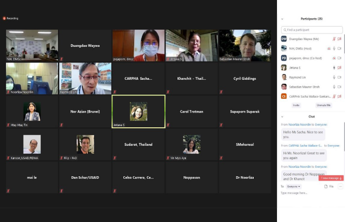Click microphone icon in Raymond Lin list row
Image resolution: width=345 pixels, height=222 pixels.
334,77
